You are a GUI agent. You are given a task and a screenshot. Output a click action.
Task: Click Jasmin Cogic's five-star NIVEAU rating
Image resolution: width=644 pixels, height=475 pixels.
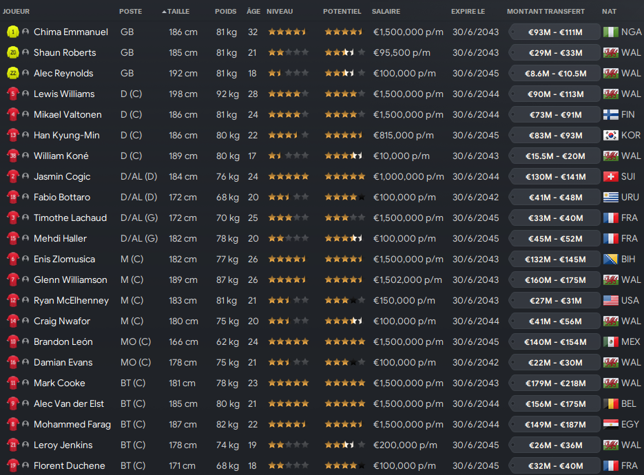tap(289, 176)
